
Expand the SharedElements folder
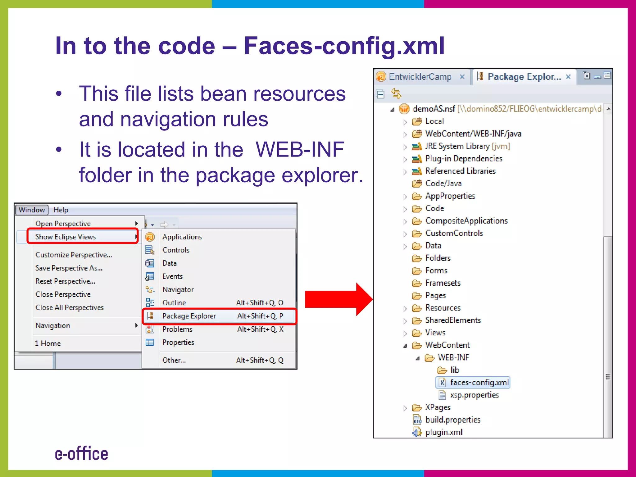[405, 321]
